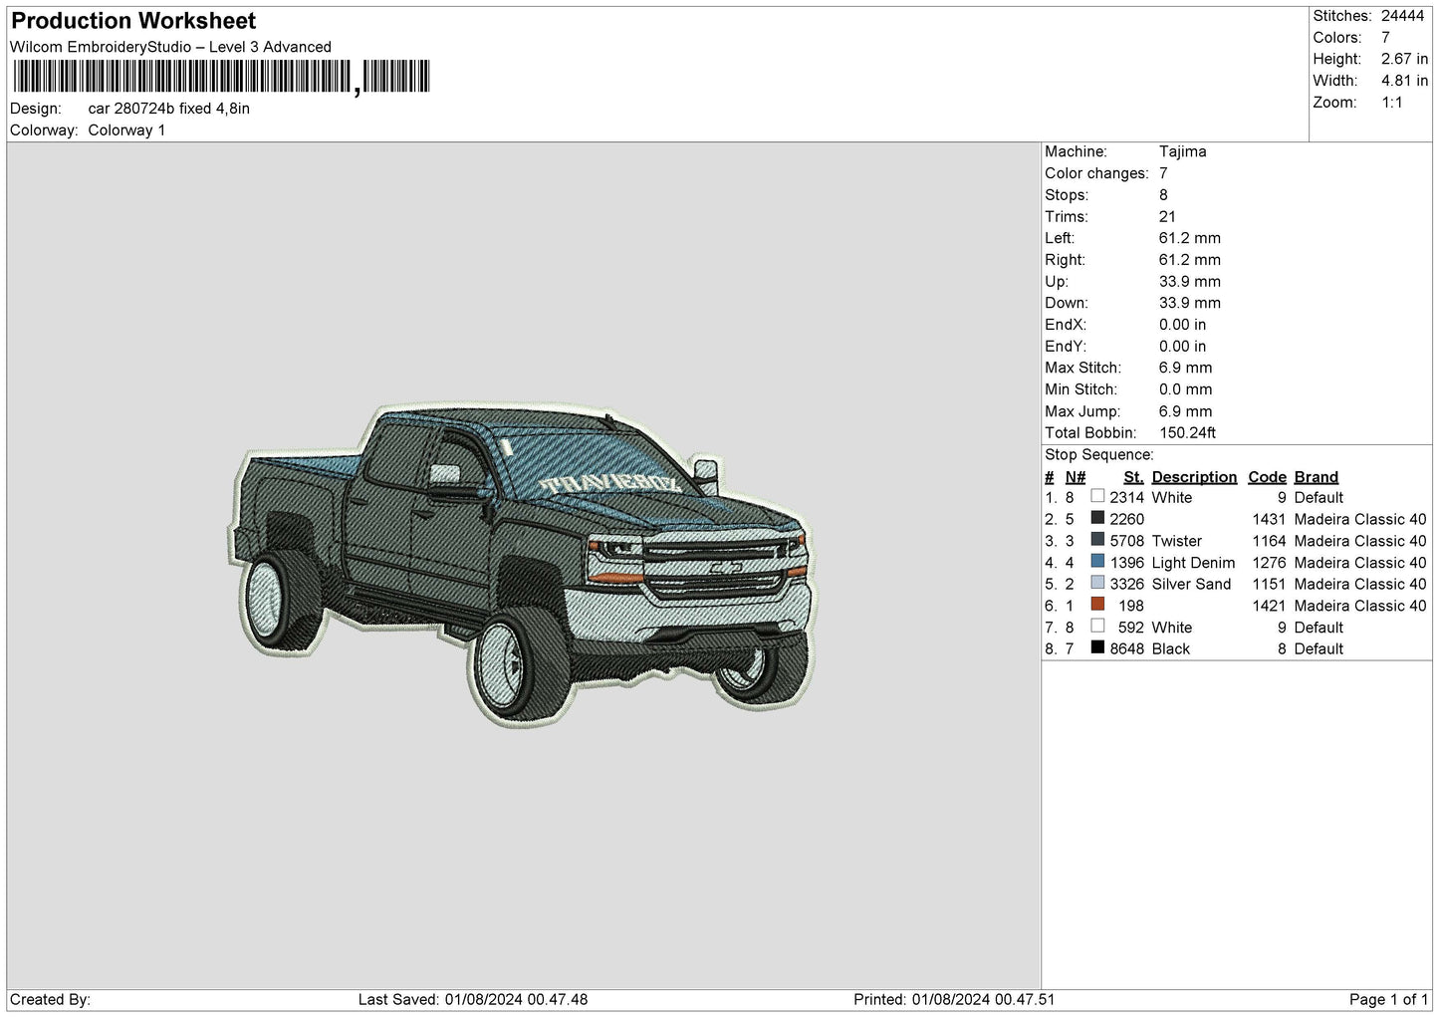
Task: Click 'Wilcom EmbroideryStudio – Level 3 Advanced' text
Action: pos(170,47)
